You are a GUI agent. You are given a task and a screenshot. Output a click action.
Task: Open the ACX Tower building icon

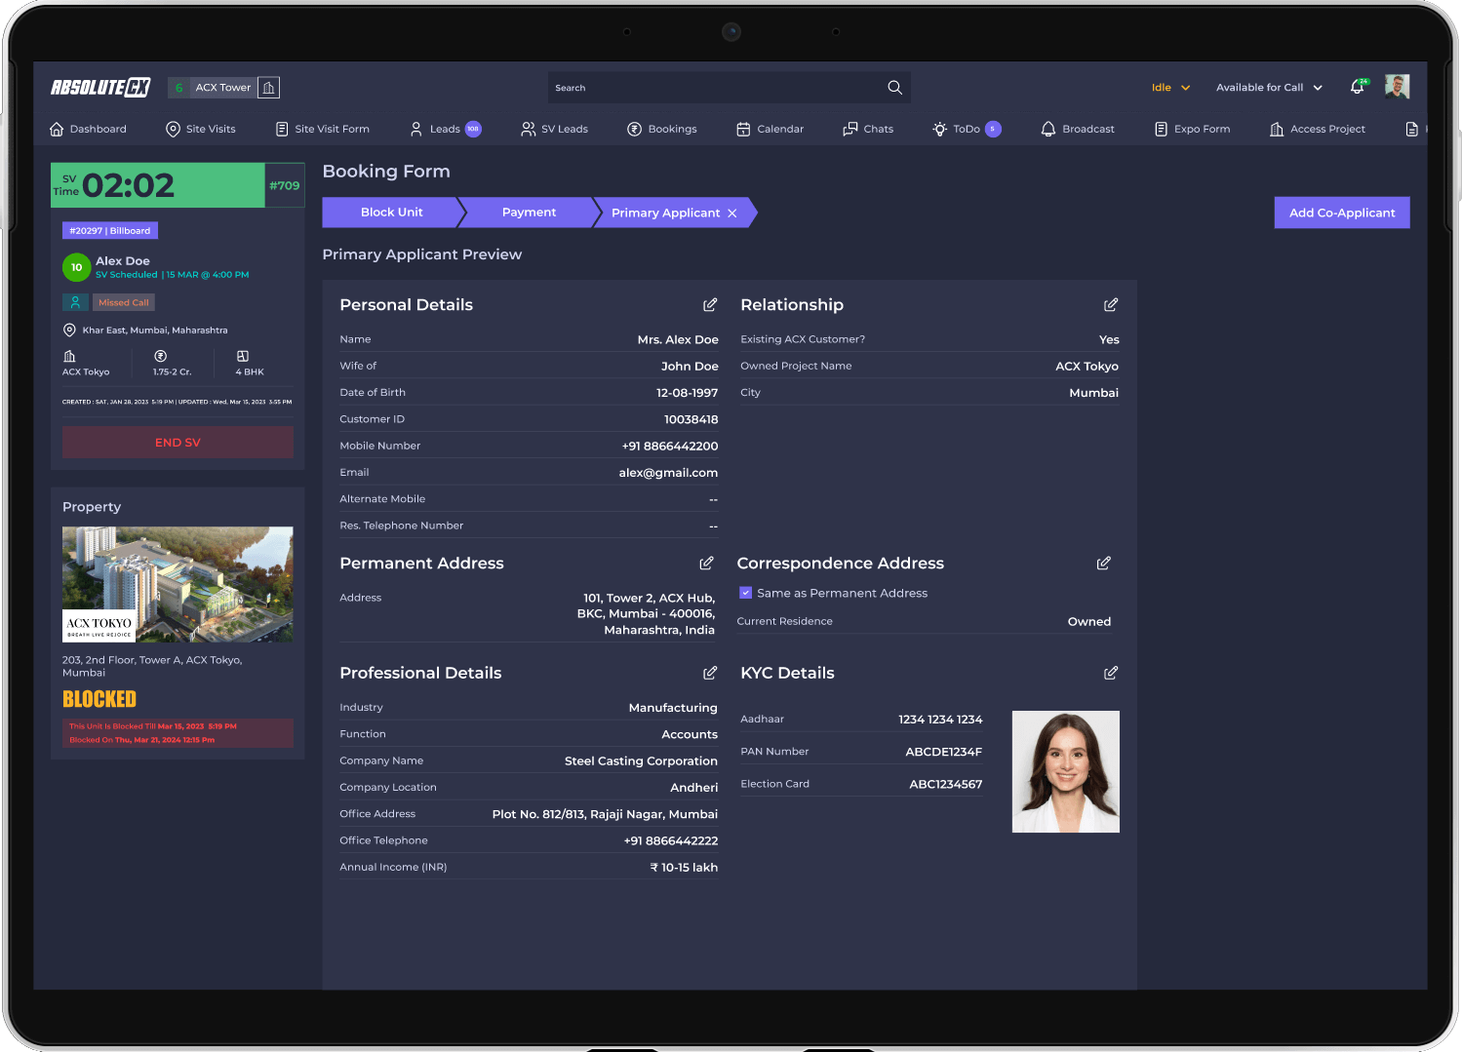(x=269, y=88)
